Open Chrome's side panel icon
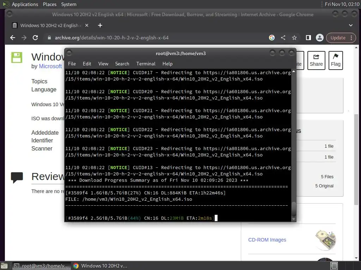Image resolution: width=361 pixels, height=270 pixels. coord(308,38)
